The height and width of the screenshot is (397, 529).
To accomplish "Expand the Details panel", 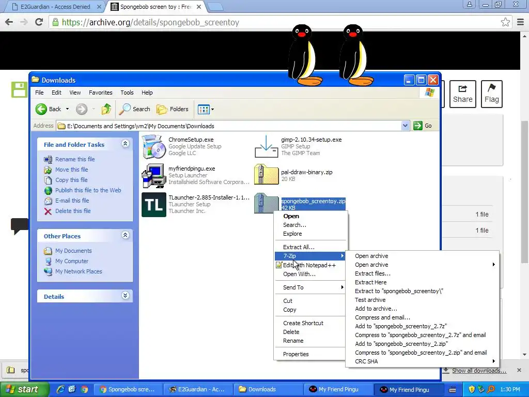I will click(x=125, y=296).
